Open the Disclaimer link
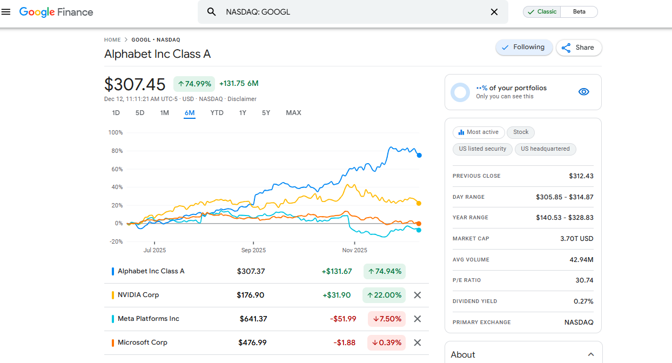672x363 pixels. tap(242, 99)
